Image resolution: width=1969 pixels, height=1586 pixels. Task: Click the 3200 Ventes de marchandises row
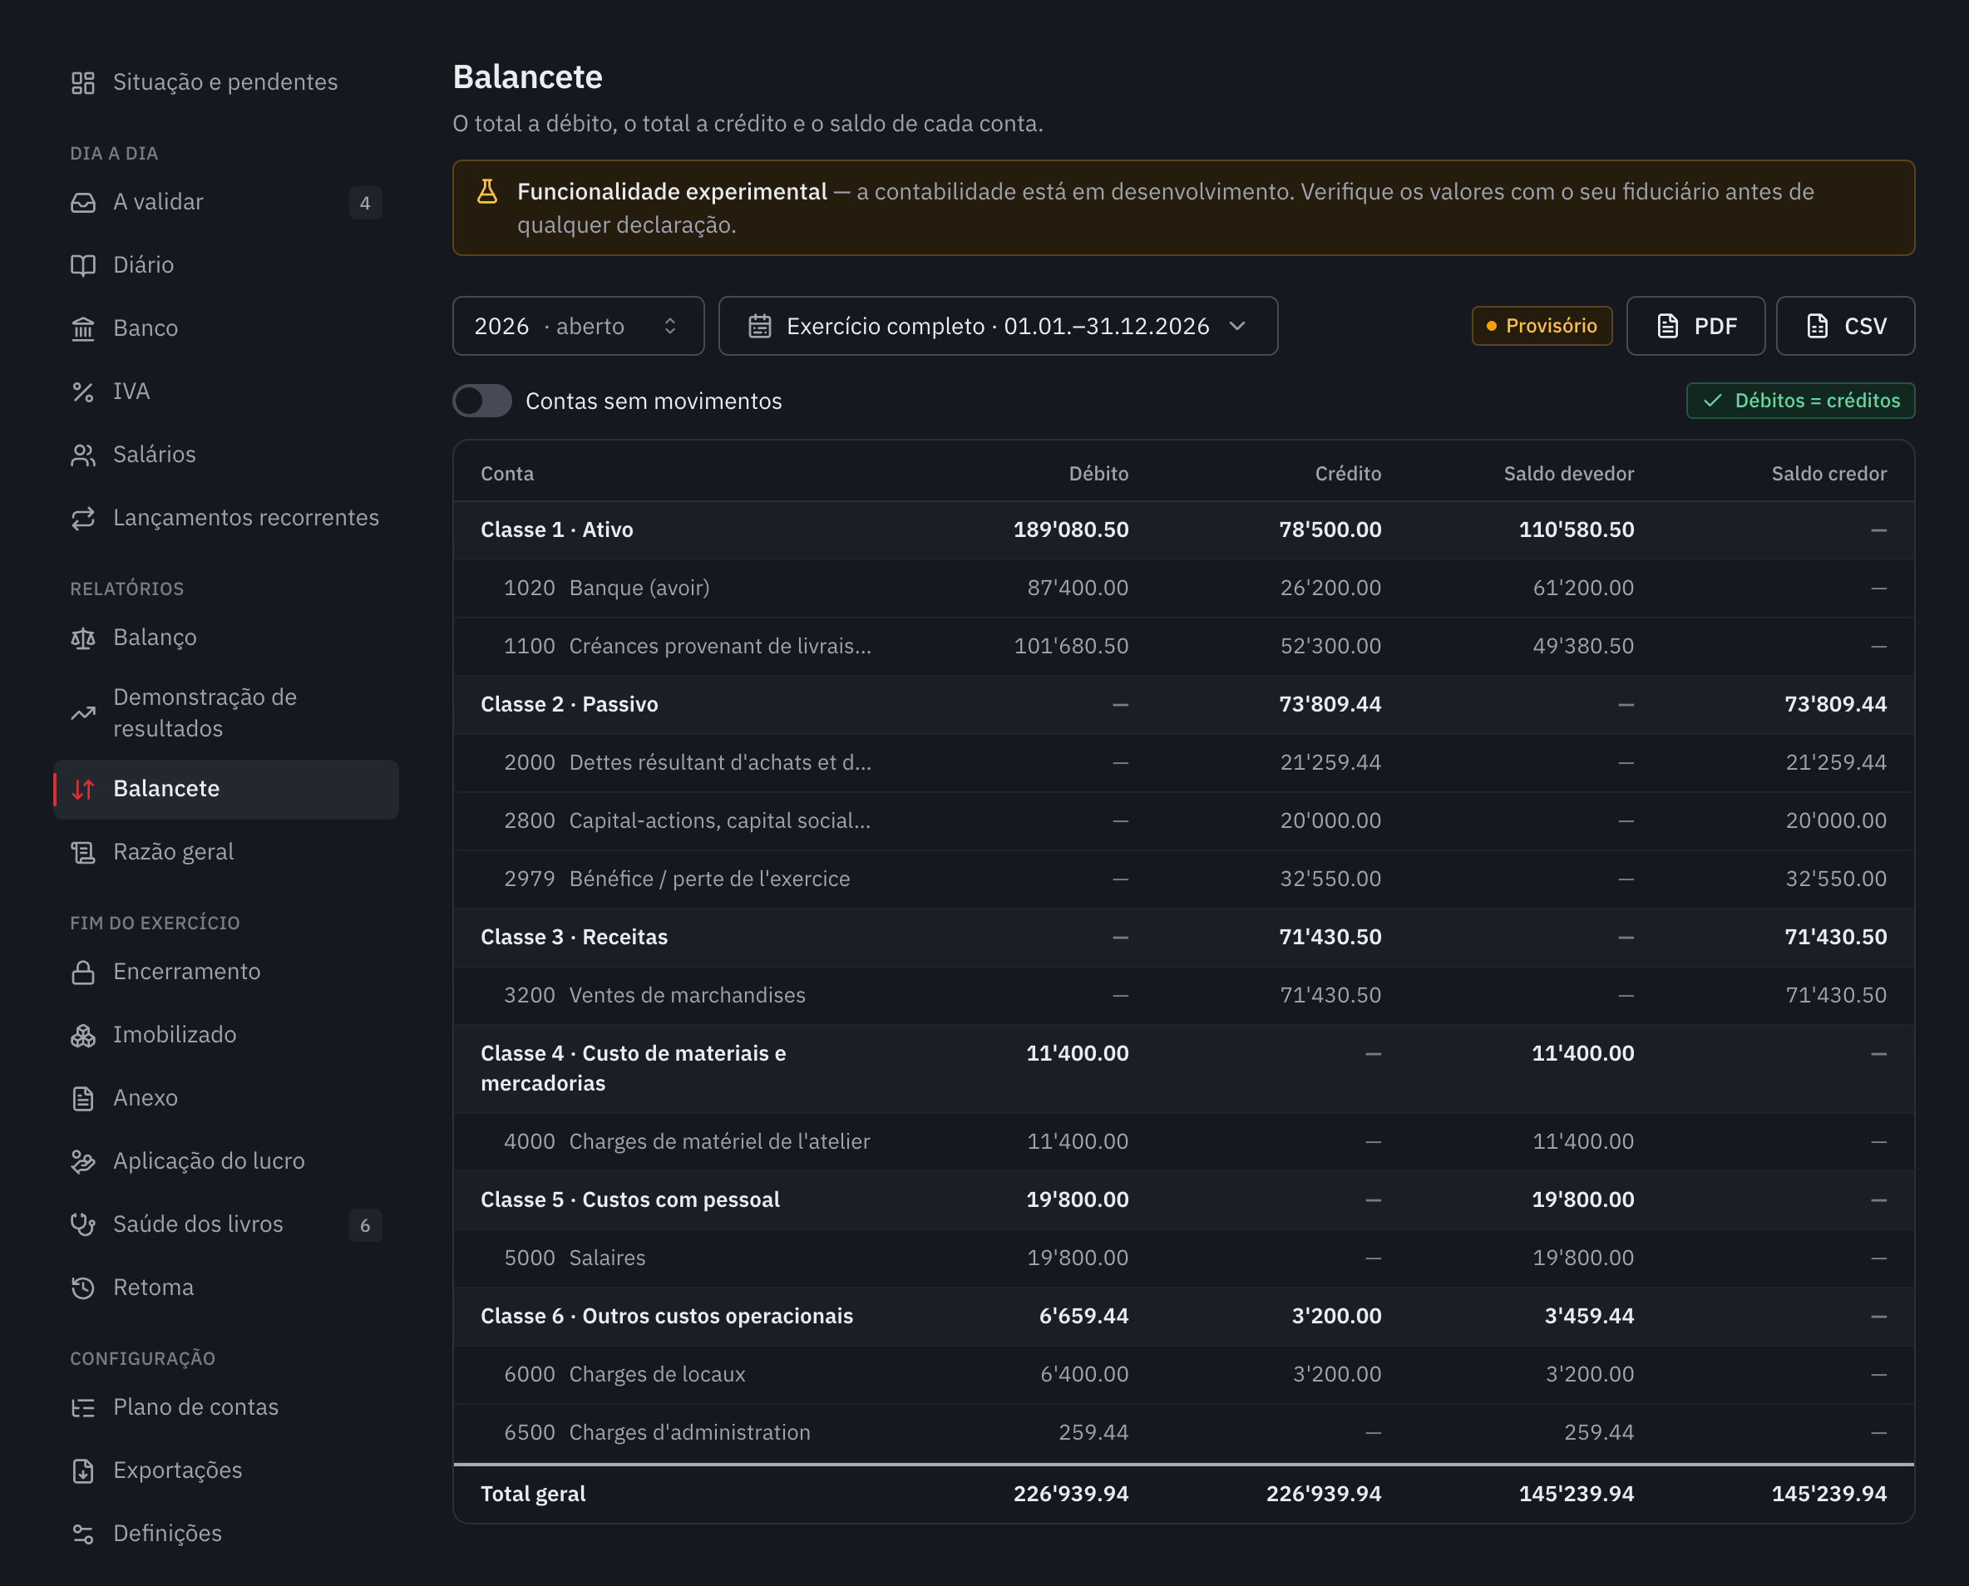pyautogui.click(x=1184, y=996)
